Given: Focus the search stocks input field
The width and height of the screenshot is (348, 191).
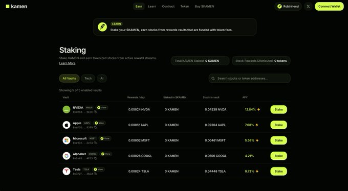Looking at the screenshot, I should 249,79.
